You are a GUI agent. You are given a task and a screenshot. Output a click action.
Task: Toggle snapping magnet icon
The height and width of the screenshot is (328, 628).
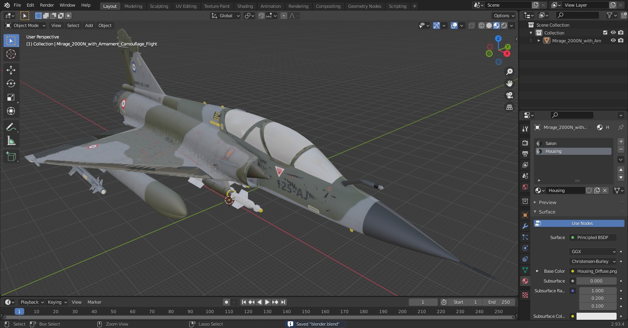tap(261, 16)
